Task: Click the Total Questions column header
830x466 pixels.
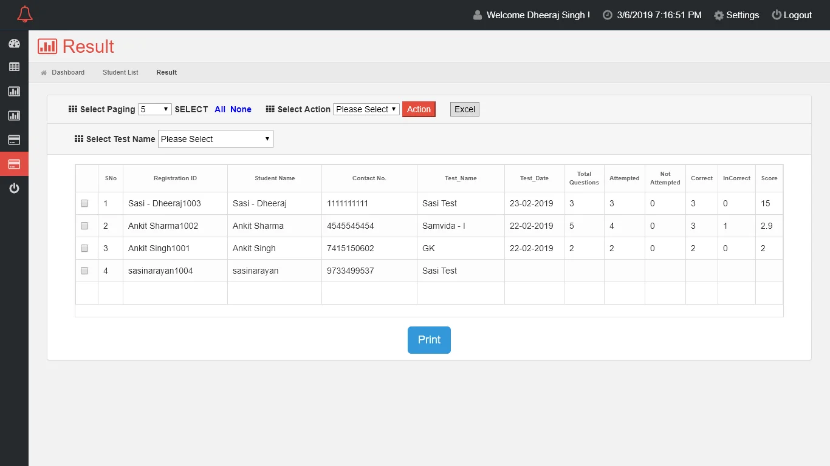Action: pos(584,178)
